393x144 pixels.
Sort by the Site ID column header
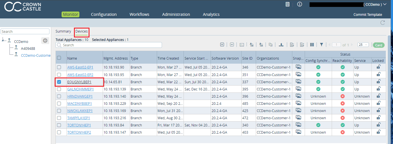pos(247,58)
